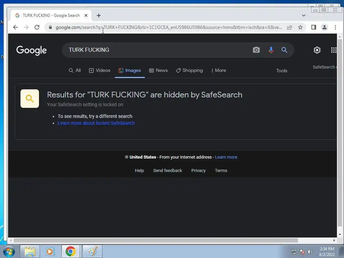Open the Shopping tab

pyautogui.click(x=189, y=71)
